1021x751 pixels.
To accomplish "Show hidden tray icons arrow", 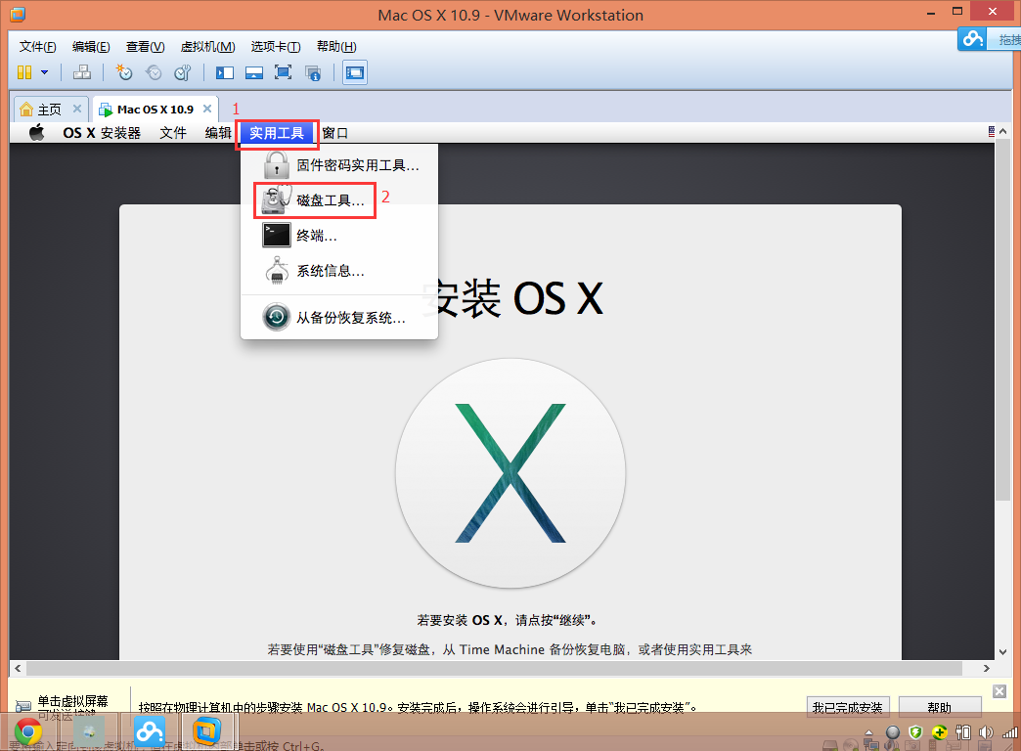I will point(868,732).
